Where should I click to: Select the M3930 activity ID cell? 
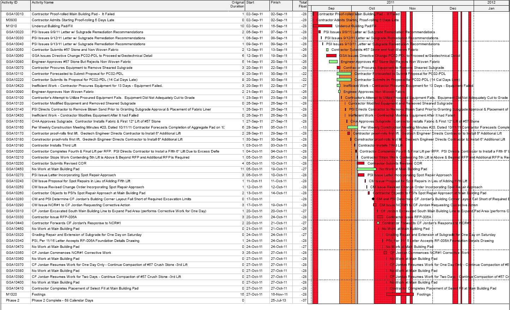click(11, 20)
